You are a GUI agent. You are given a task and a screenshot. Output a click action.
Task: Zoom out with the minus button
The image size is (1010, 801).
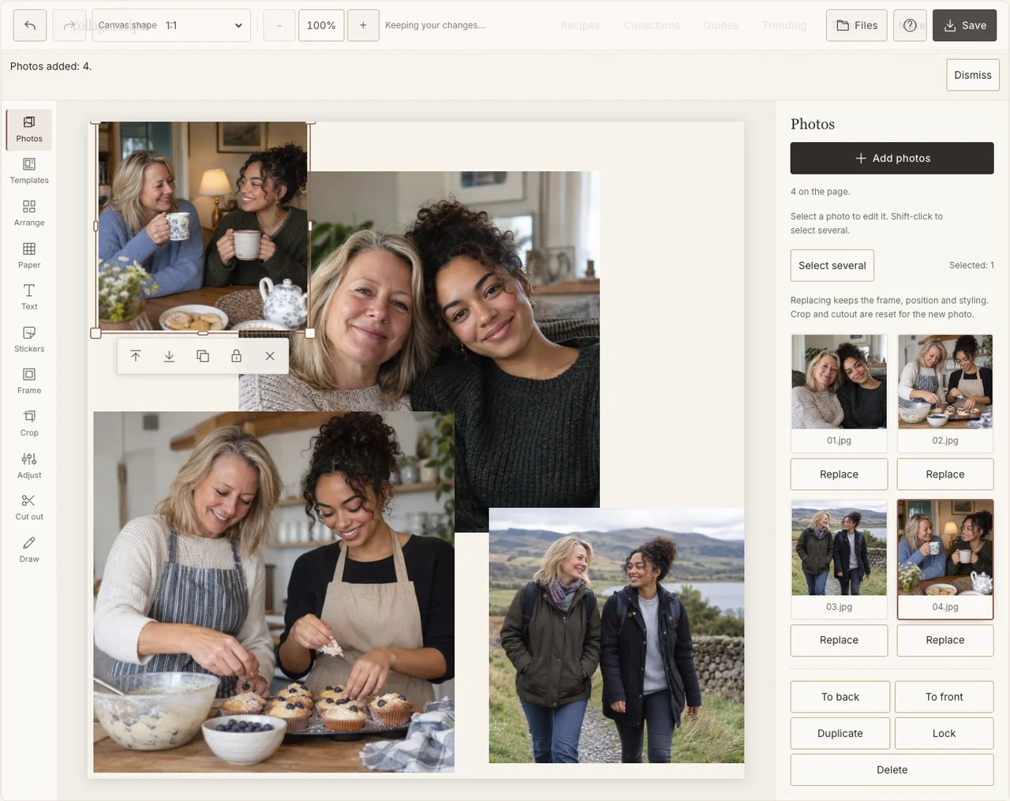coord(279,25)
